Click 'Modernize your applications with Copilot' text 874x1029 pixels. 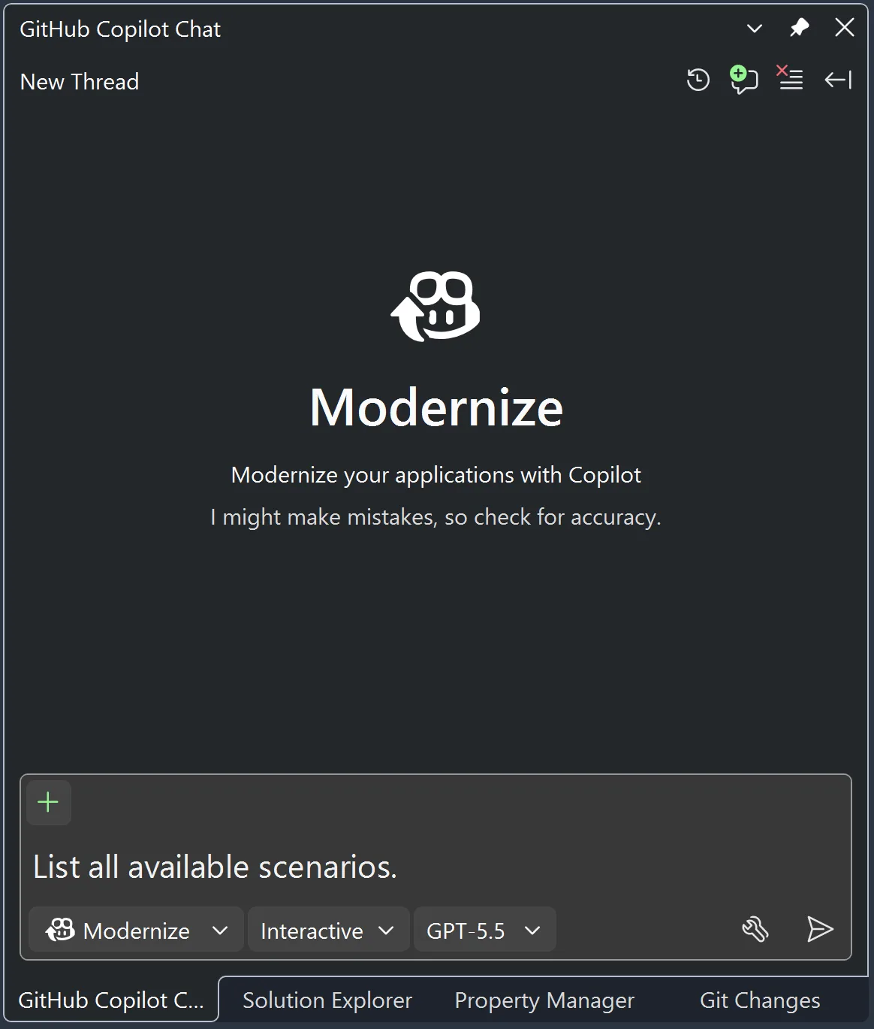click(436, 475)
